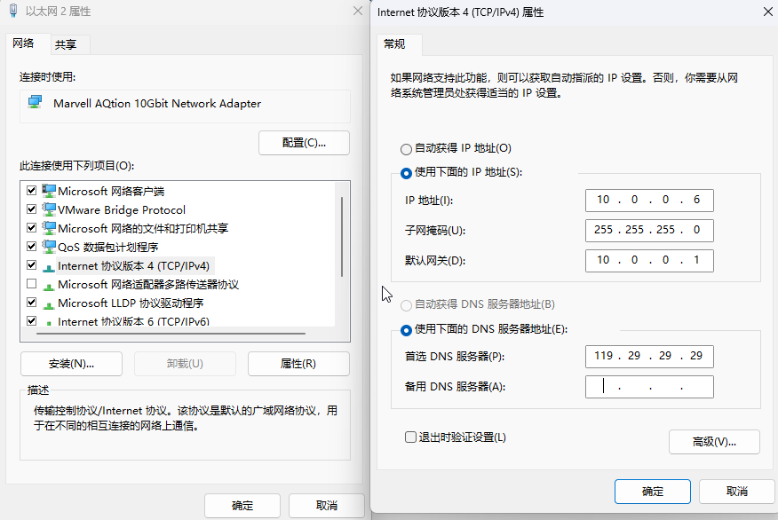778x520 pixels.
Task: Toggle Microsoft LLDP 协议驱动程序 checkbox
Action: pyautogui.click(x=32, y=303)
